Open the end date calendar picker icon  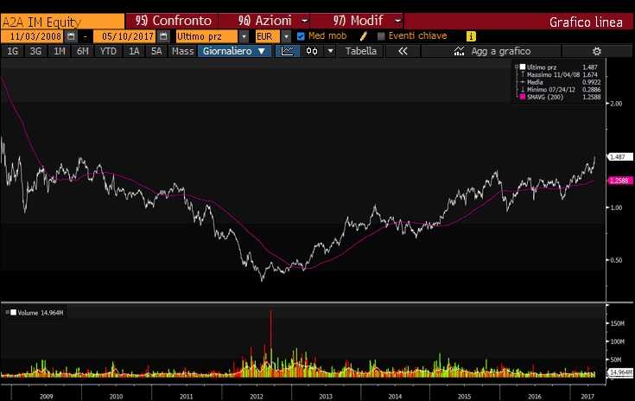[163, 36]
